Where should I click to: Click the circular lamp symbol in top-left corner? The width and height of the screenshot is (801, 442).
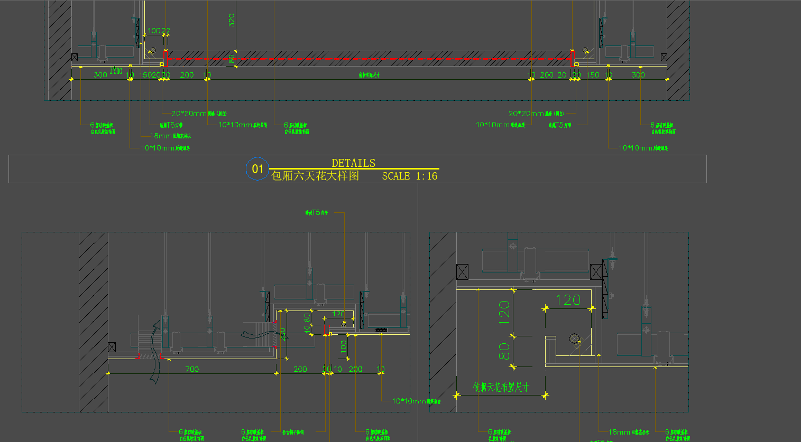pyautogui.click(x=153, y=50)
